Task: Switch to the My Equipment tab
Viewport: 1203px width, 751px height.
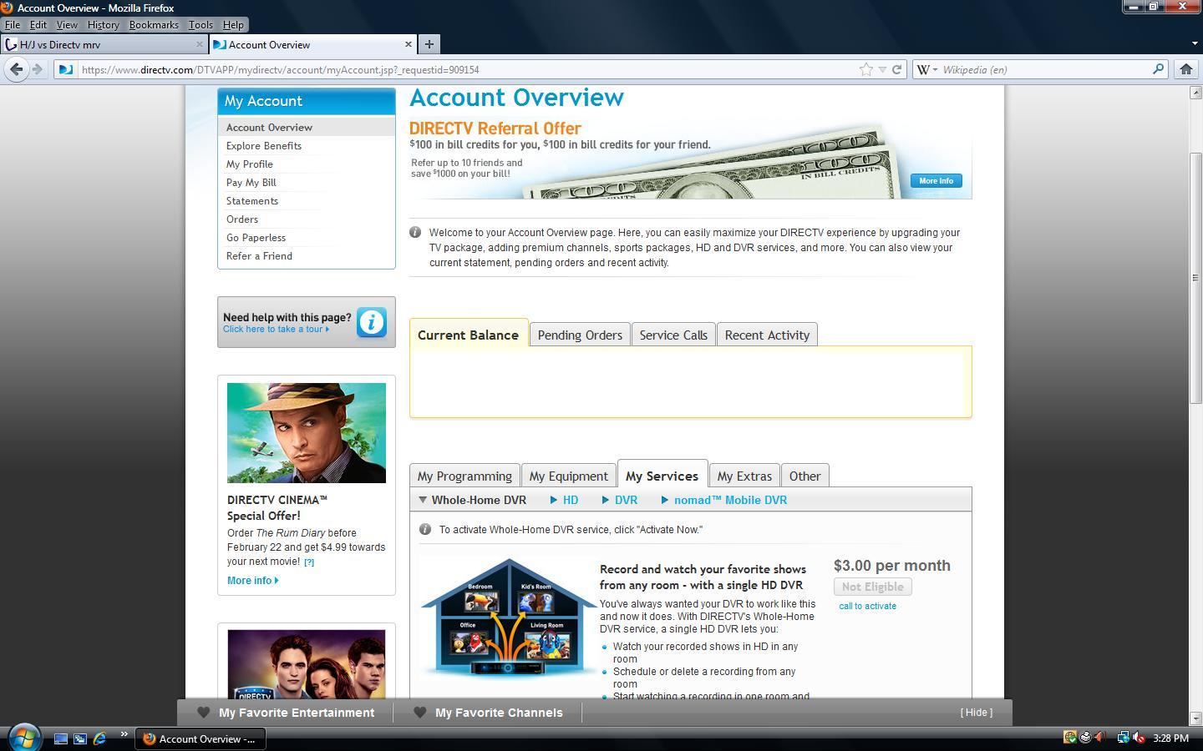Action: click(568, 476)
